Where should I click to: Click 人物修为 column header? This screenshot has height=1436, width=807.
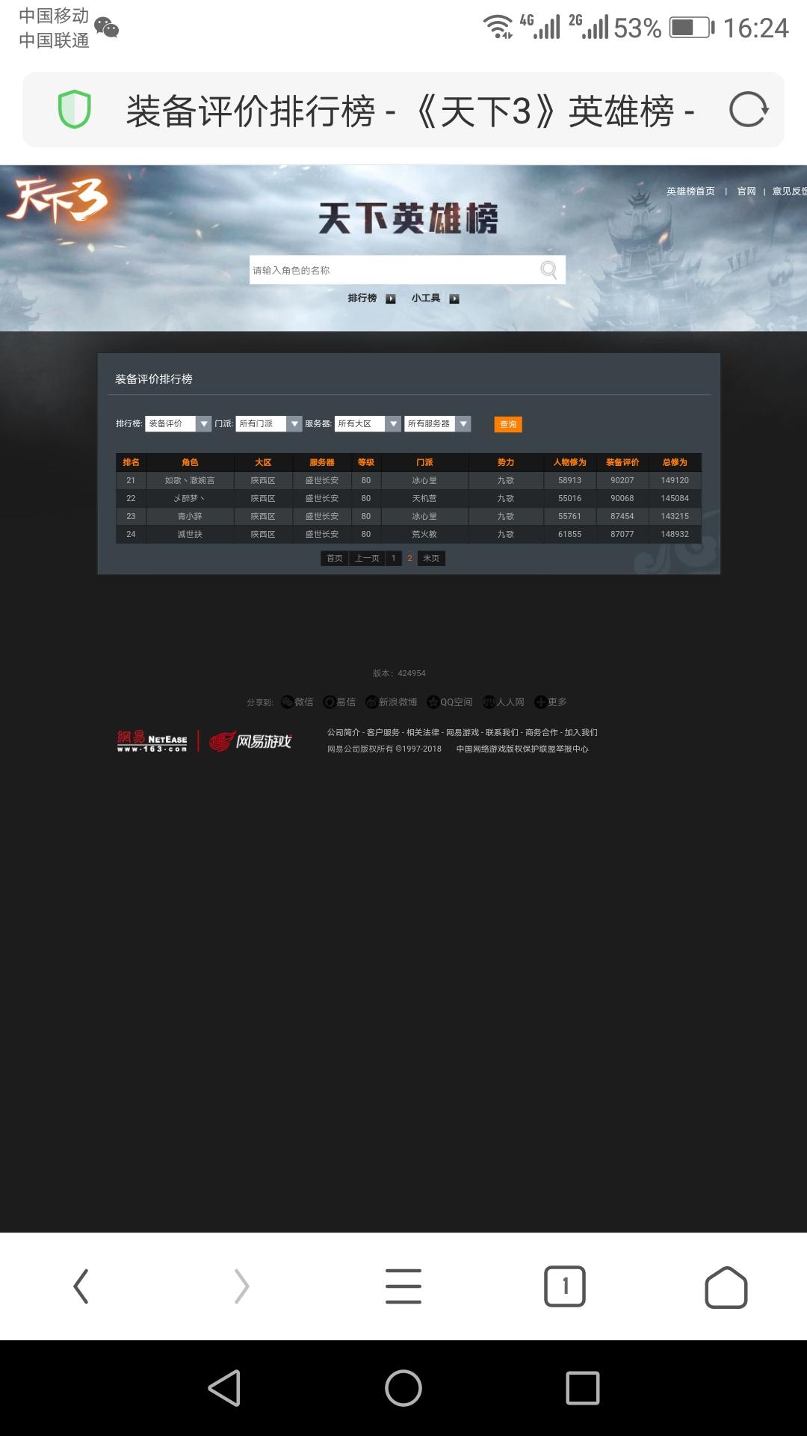click(569, 462)
